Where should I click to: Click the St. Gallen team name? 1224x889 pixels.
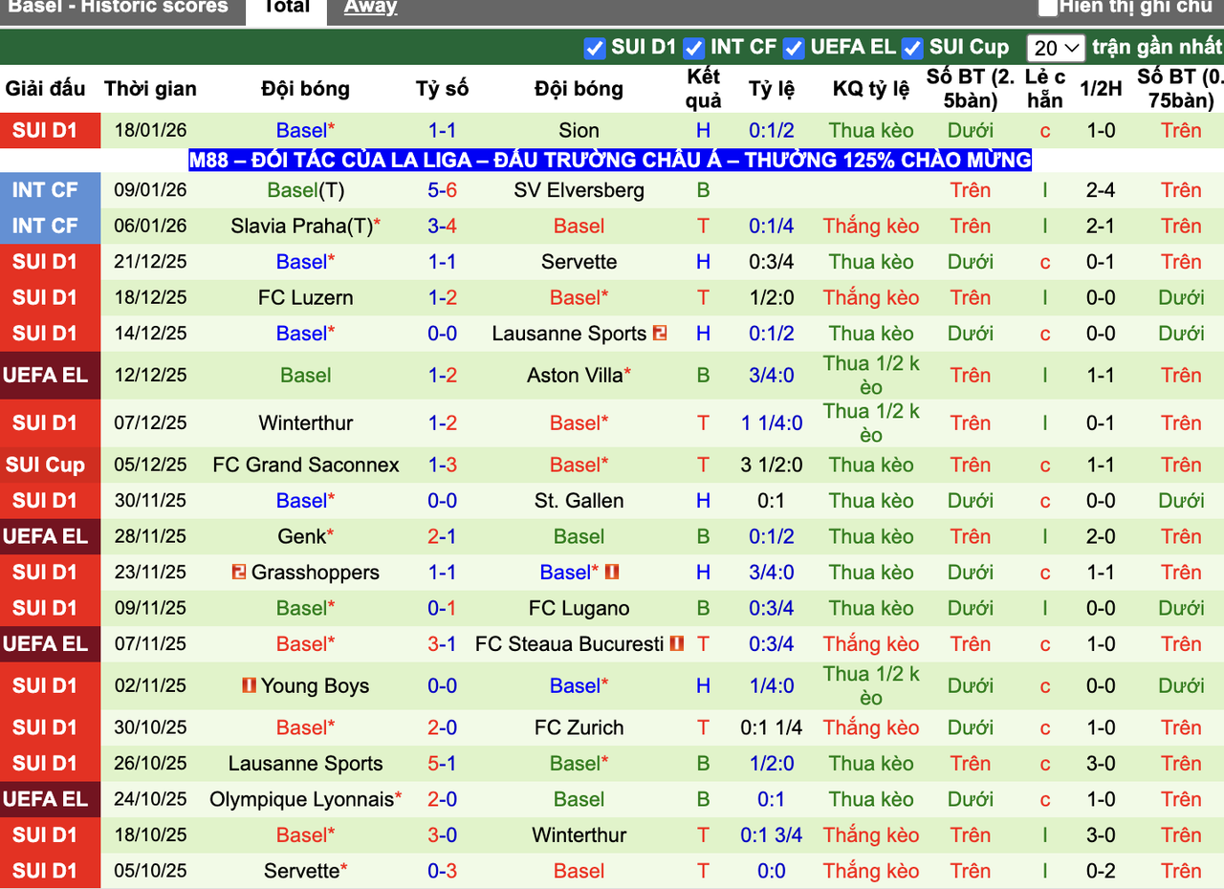(x=579, y=501)
